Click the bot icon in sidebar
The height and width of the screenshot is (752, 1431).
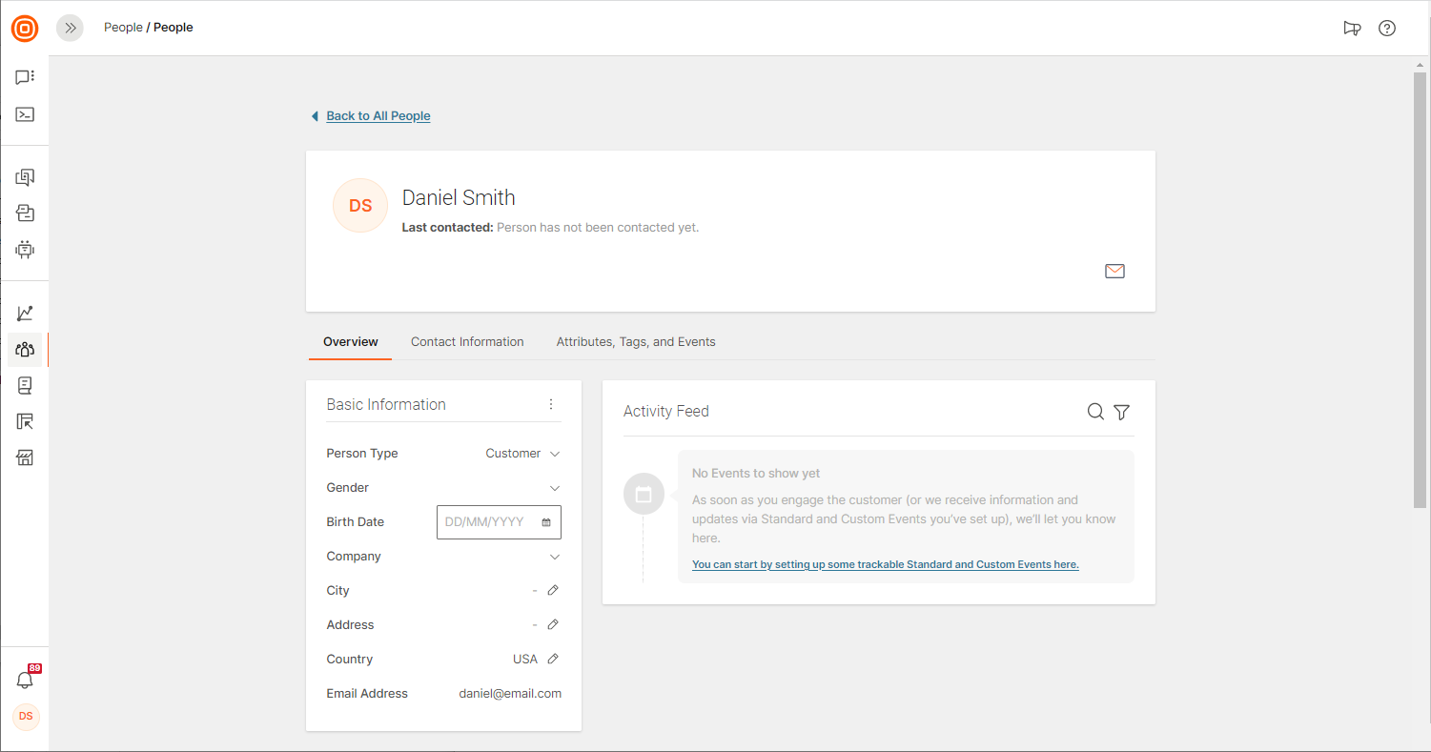coord(25,250)
